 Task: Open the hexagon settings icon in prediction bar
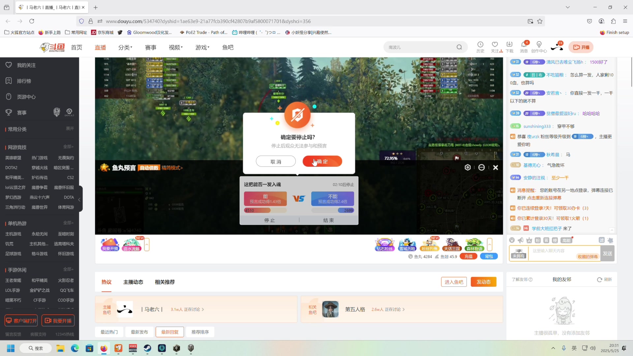click(467, 167)
